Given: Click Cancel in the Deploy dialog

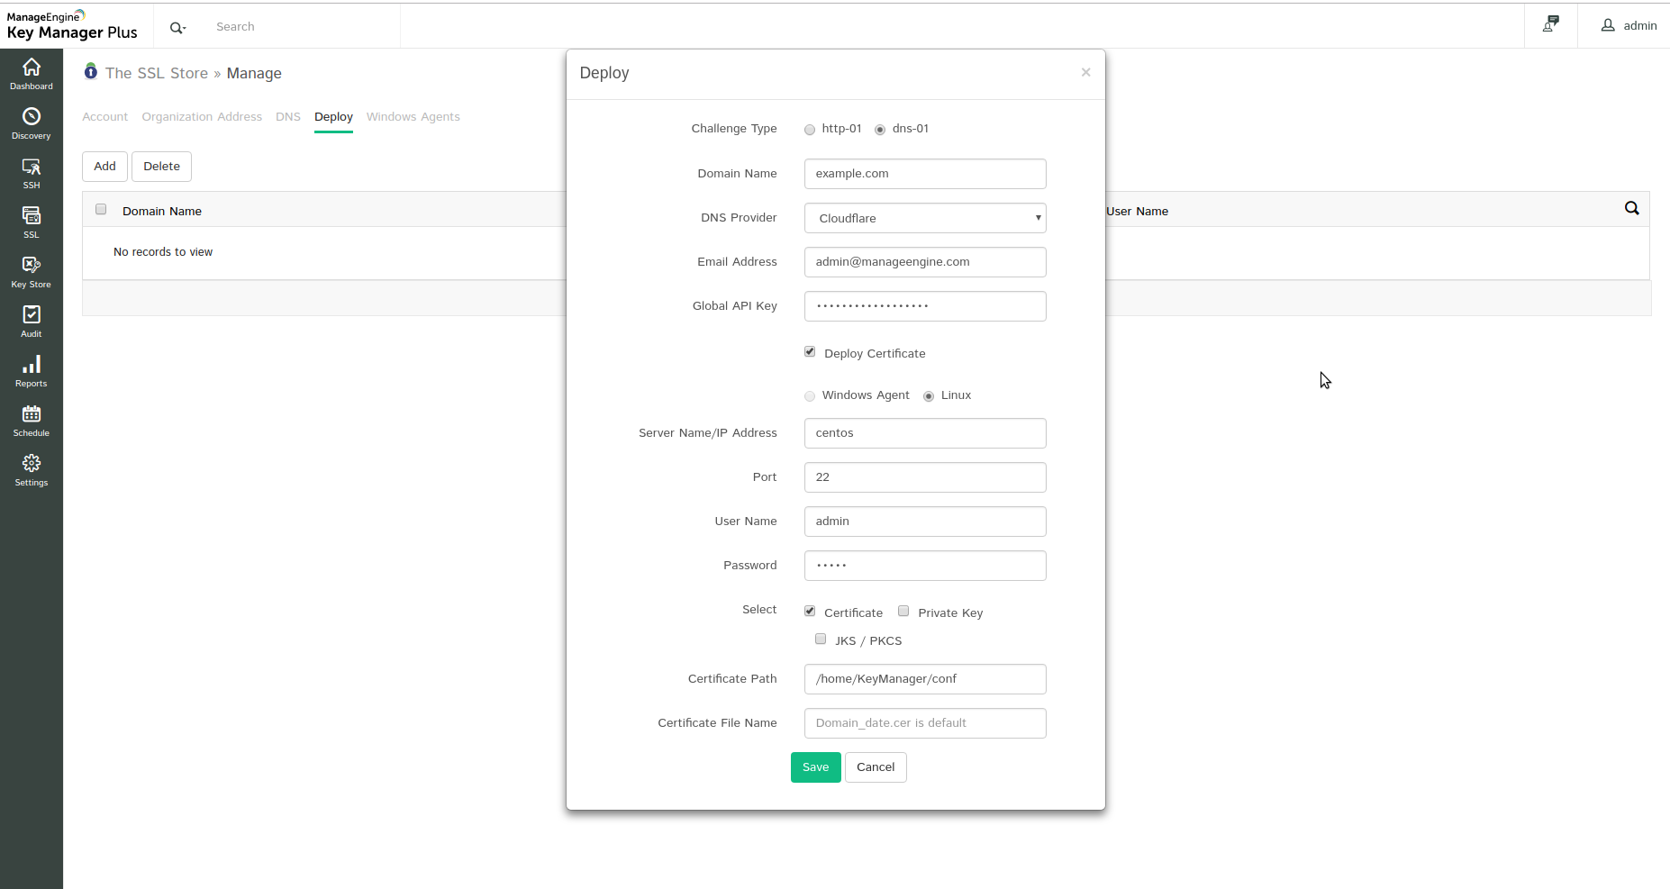Looking at the screenshot, I should 876,767.
